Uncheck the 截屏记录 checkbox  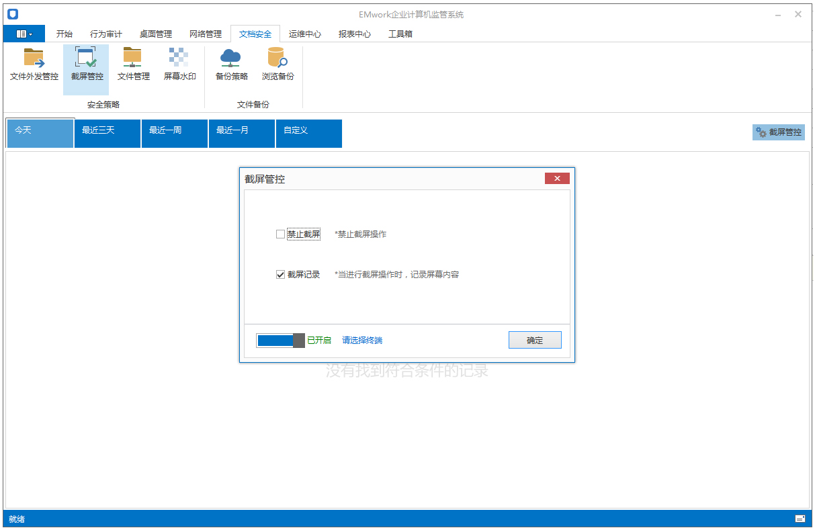coord(281,275)
